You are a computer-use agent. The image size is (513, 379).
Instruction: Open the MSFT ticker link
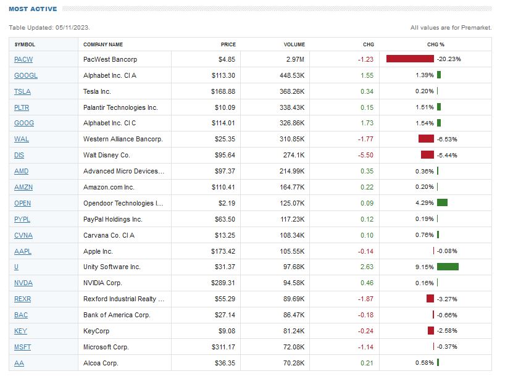click(23, 347)
